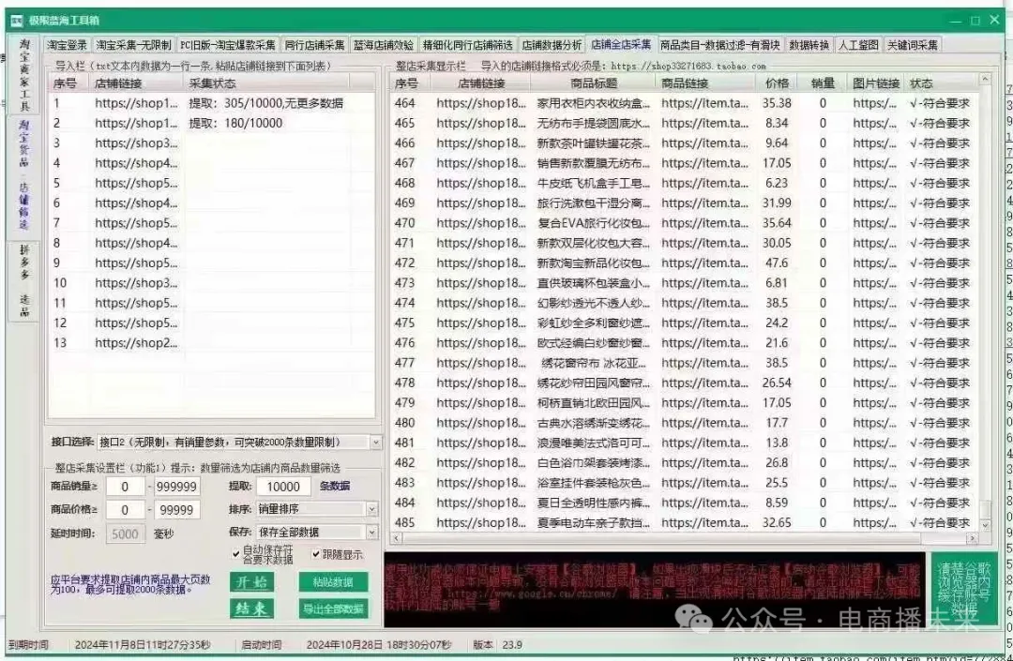Open the 拼多多选品 side tab
Screen dimensions: 1013x661
tap(24, 279)
